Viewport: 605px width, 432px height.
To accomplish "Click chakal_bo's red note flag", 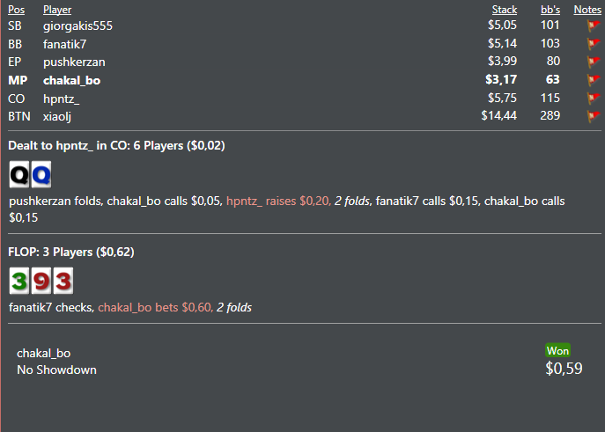I will [593, 80].
